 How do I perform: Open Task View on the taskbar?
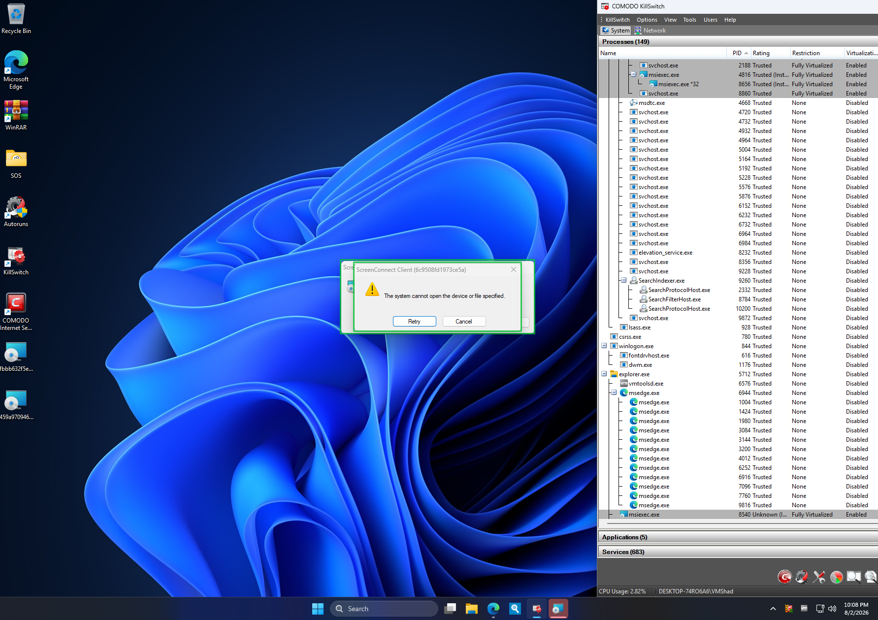pos(450,609)
